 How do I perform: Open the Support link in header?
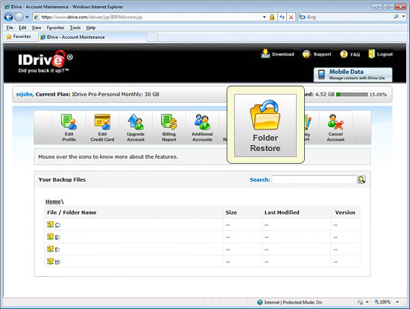coord(317,54)
